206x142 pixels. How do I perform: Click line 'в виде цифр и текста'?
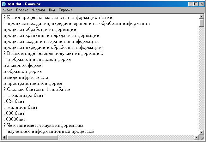pos(26,78)
